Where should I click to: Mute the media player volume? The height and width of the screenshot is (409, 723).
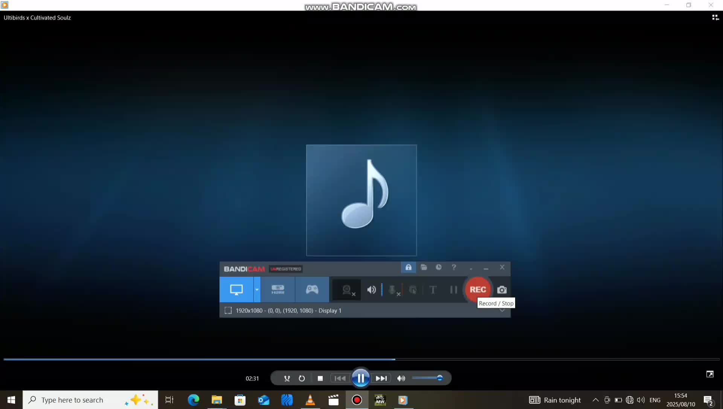point(401,379)
